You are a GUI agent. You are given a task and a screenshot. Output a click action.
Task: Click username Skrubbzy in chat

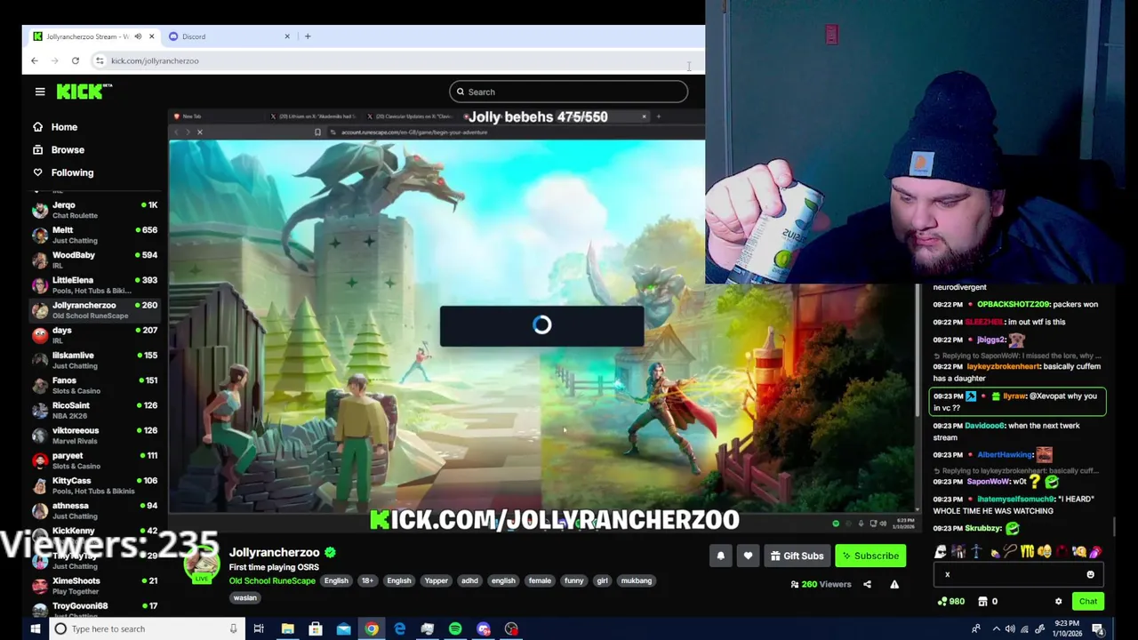point(983,528)
